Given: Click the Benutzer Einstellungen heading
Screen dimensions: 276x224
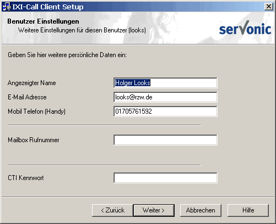Looking at the screenshot, I should tap(43, 21).
